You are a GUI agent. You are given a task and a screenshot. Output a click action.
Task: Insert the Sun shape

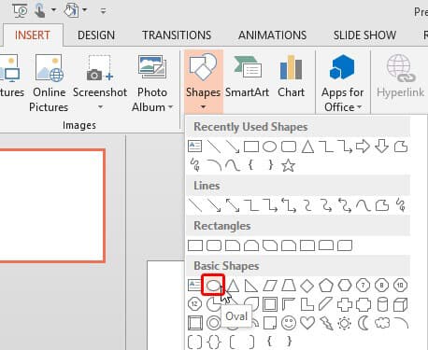point(345,324)
